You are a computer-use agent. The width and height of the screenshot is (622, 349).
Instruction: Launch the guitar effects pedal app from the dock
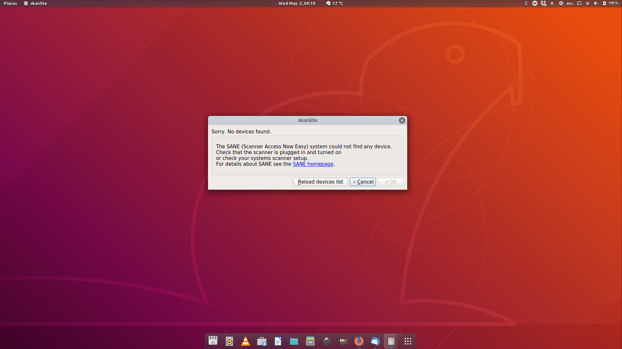(213, 341)
